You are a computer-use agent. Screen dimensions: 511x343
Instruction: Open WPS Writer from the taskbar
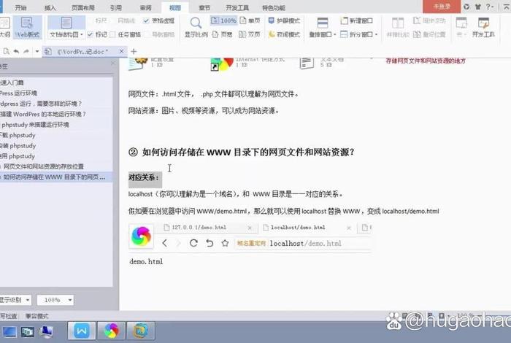pyautogui.click(x=82, y=331)
